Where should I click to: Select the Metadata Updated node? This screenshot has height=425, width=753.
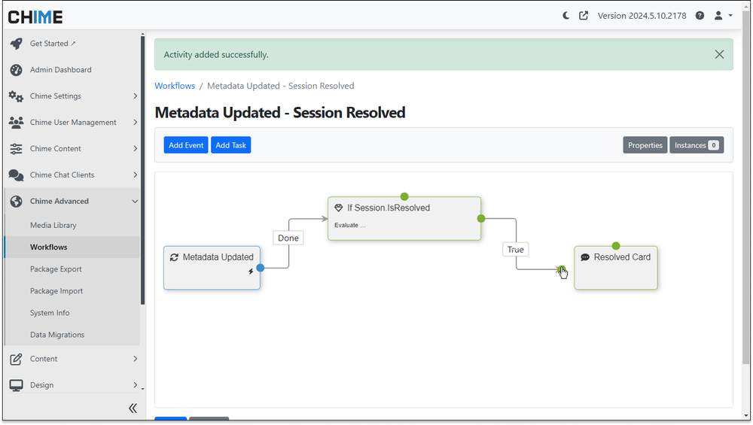[x=212, y=268]
